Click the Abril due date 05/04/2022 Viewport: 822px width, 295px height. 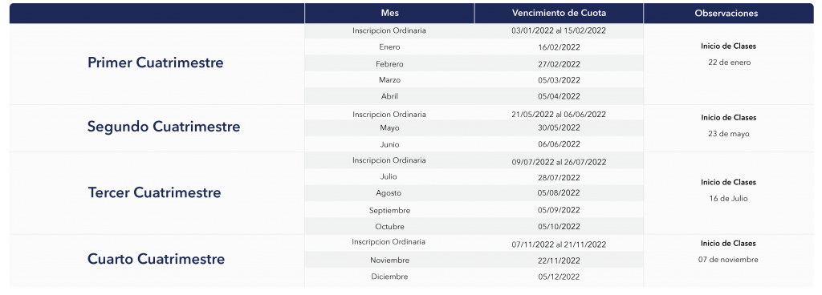tap(559, 96)
